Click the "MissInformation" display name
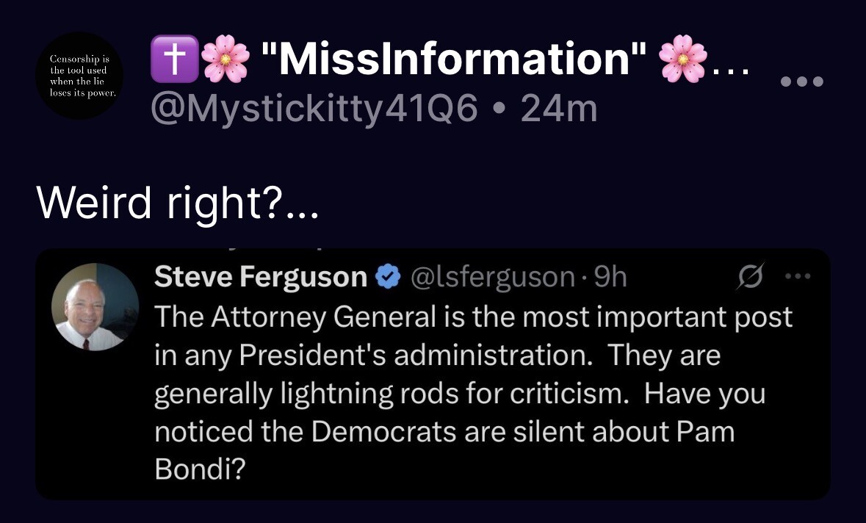 [453, 59]
